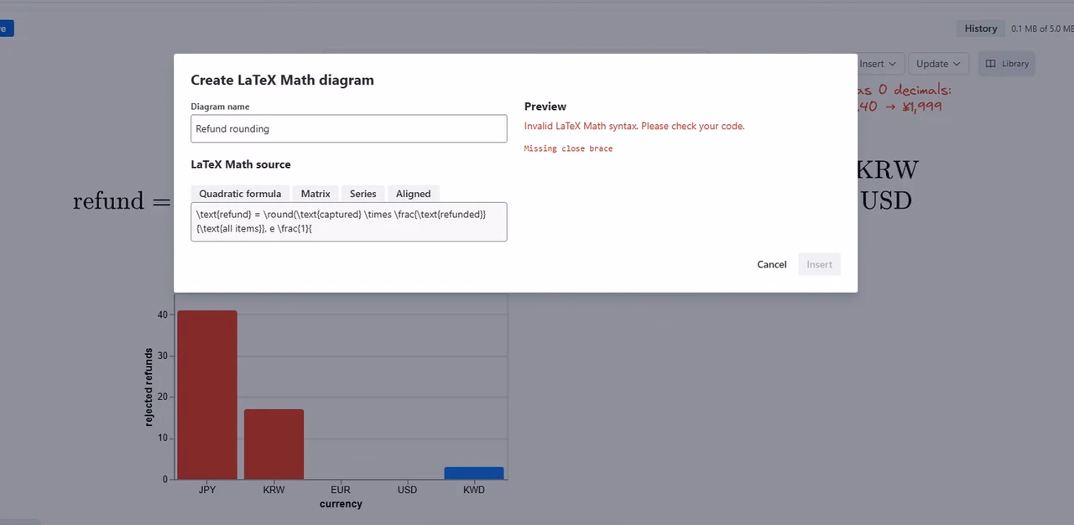Click the 'LaTeX Math source' heading

(x=241, y=164)
